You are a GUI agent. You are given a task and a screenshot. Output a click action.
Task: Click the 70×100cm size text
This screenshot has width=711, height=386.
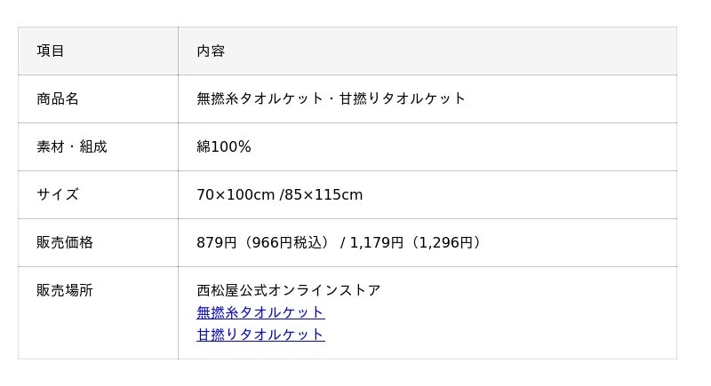pos(236,194)
